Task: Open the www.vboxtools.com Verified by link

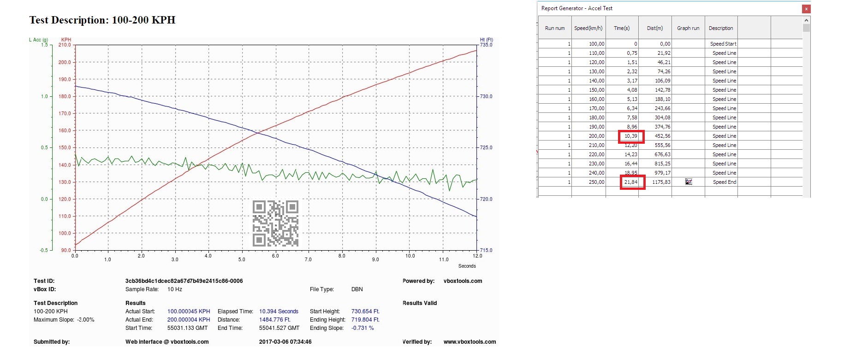Action: click(470, 342)
